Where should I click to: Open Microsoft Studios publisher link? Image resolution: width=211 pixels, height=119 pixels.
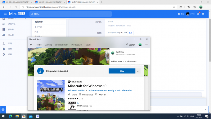pos(76,90)
